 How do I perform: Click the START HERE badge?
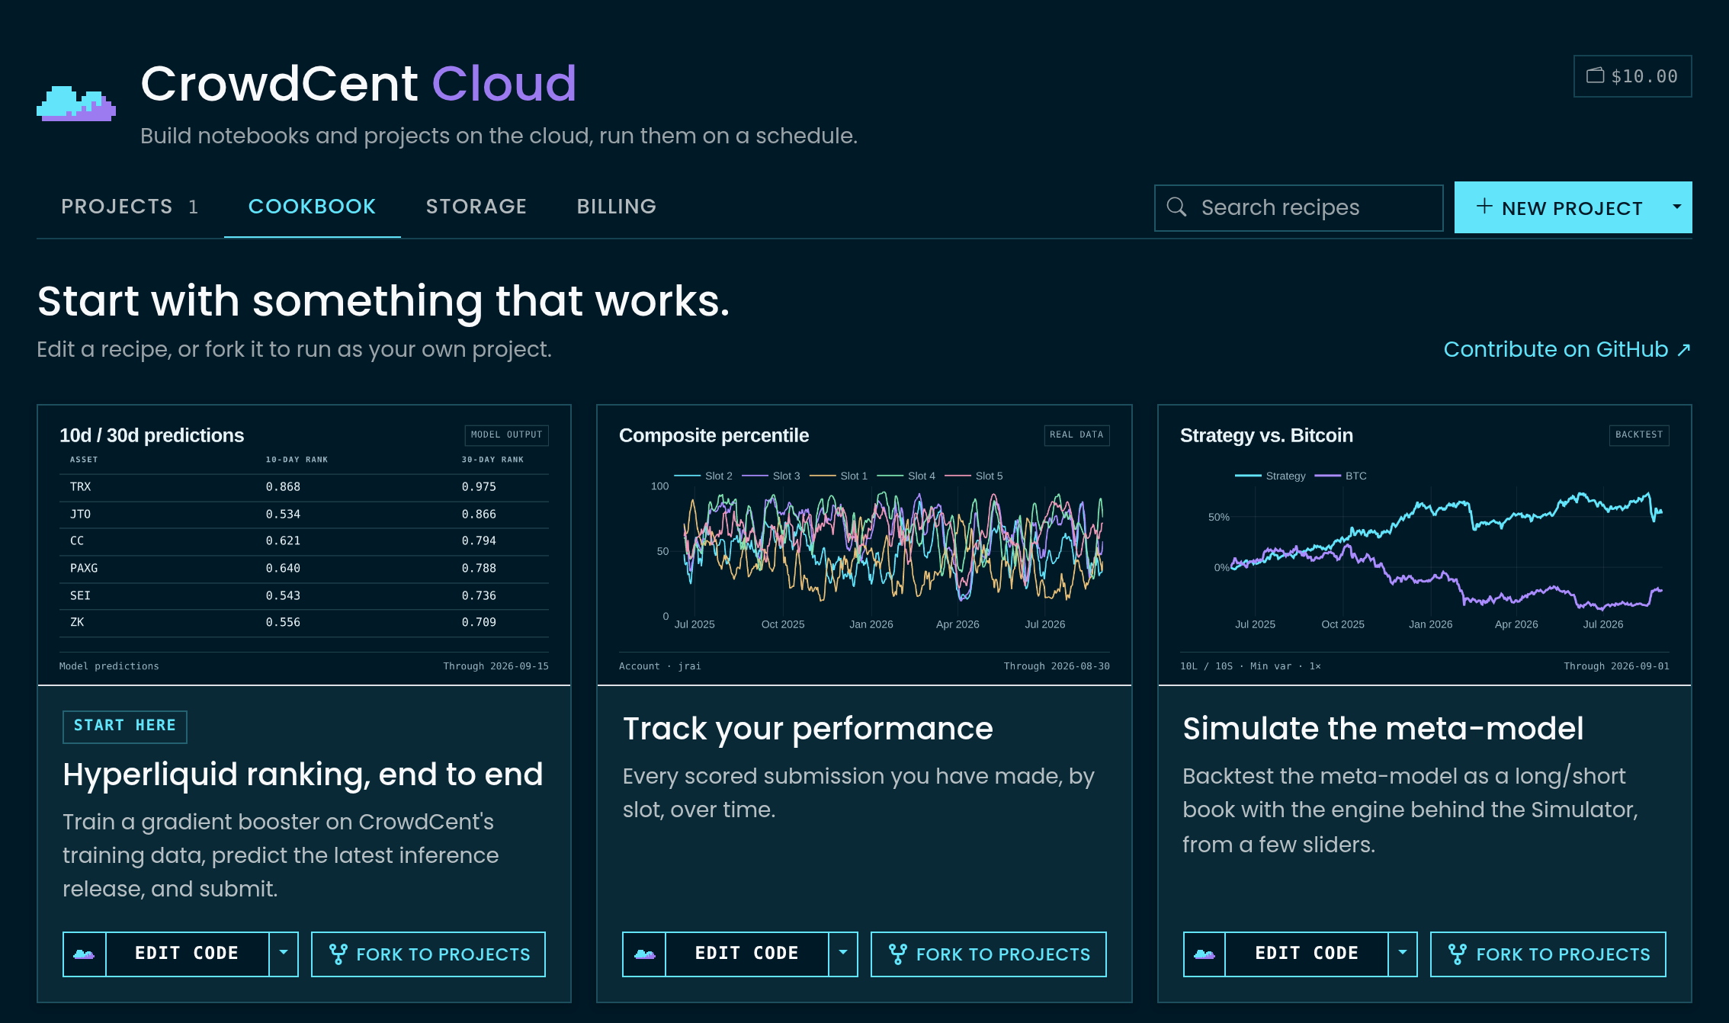pos(125,726)
